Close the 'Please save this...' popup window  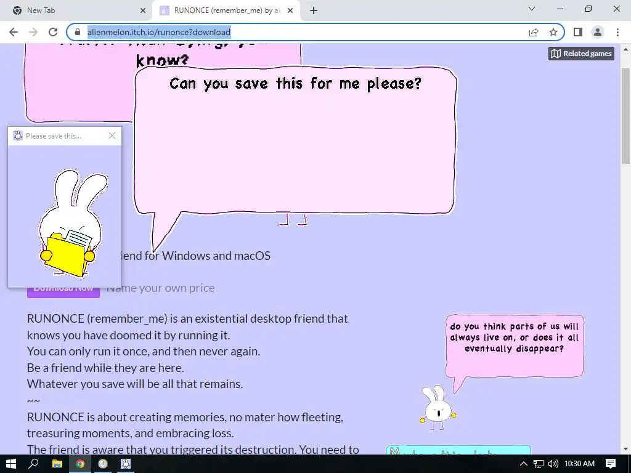coord(112,136)
